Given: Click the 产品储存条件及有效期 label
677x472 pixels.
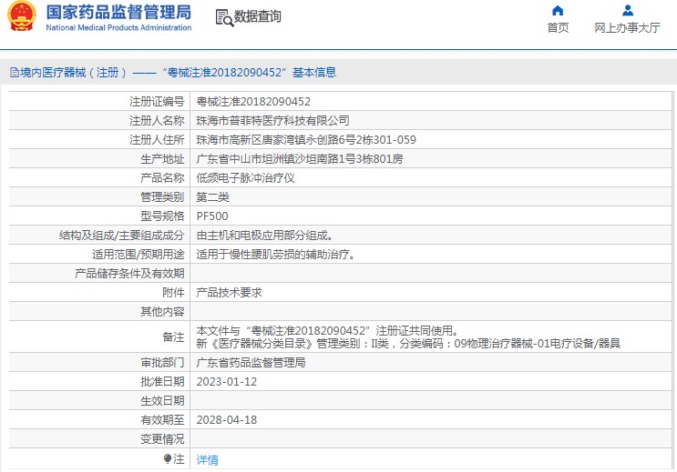Looking at the screenshot, I should (129, 274).
